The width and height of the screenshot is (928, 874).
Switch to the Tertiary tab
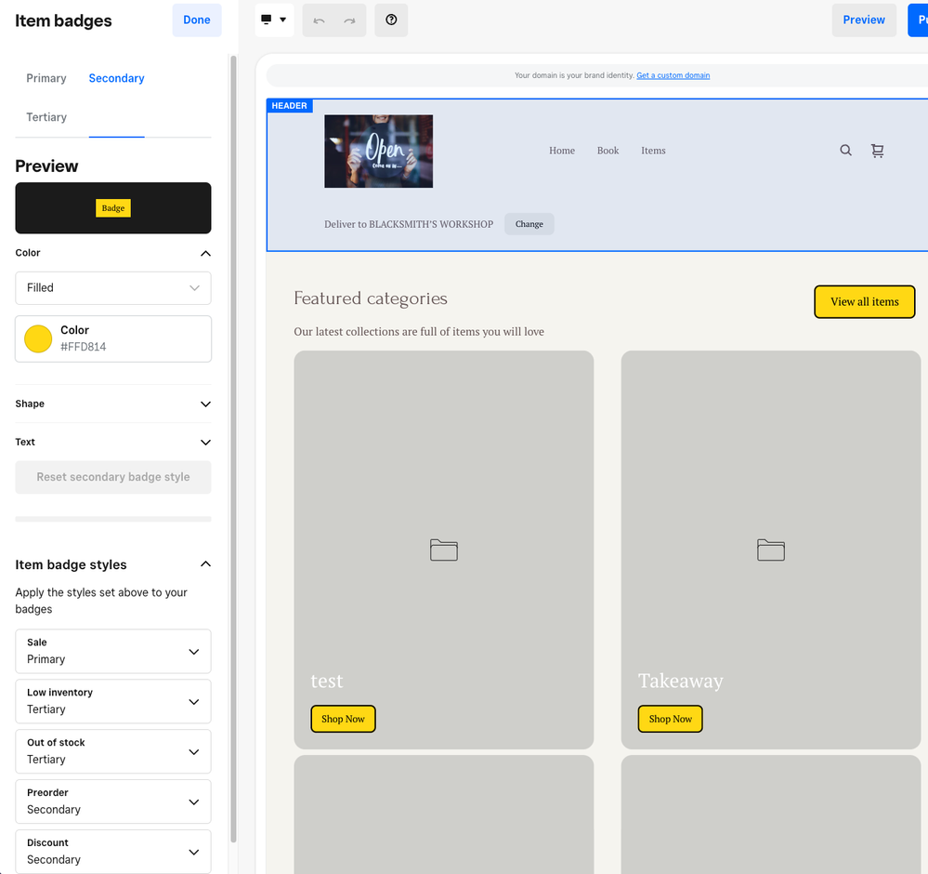(46, 117)
